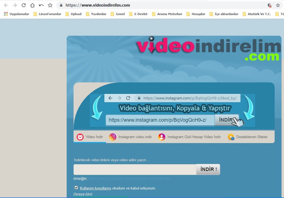Image resolution: width=284 pixels, height=198 pixels.
Task: Toggle the terms of use checkbox
Action: pyautogui.click(x=76, y=188)
